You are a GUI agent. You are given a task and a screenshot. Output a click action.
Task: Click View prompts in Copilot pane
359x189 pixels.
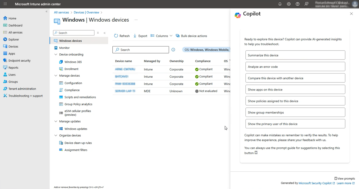click(x=345, y=179)
